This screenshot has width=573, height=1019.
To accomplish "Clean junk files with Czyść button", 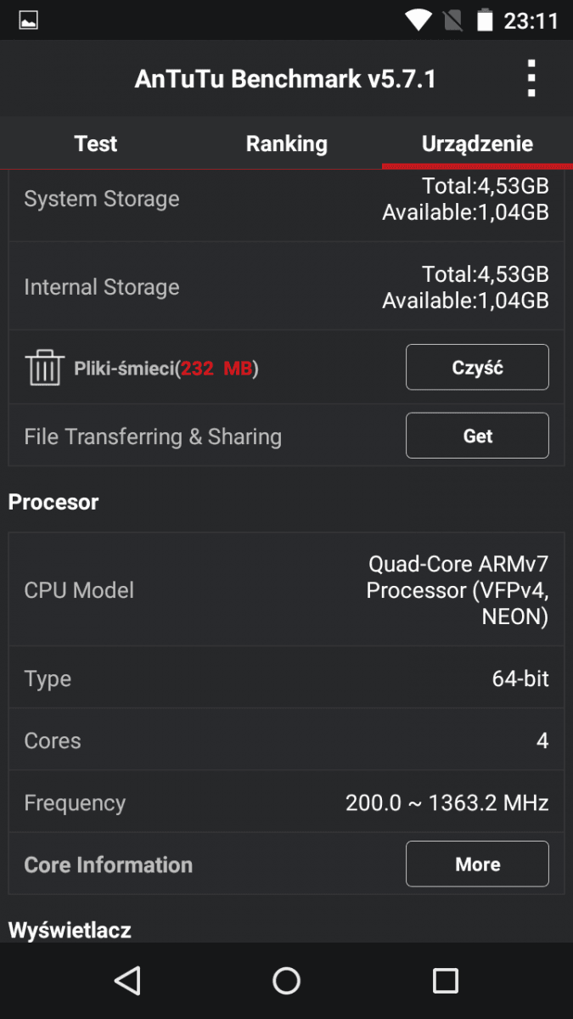I will point(477,367).
